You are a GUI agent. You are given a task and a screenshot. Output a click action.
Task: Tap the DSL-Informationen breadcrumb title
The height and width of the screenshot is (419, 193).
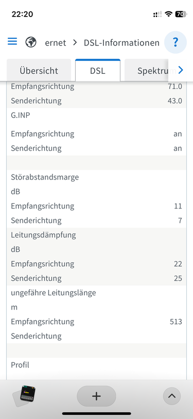[x=121, y=43]
